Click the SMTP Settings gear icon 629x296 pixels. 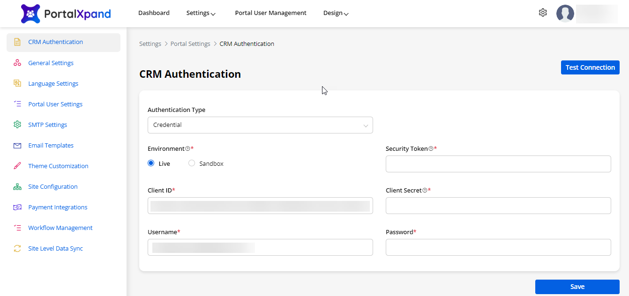point(17,125)
